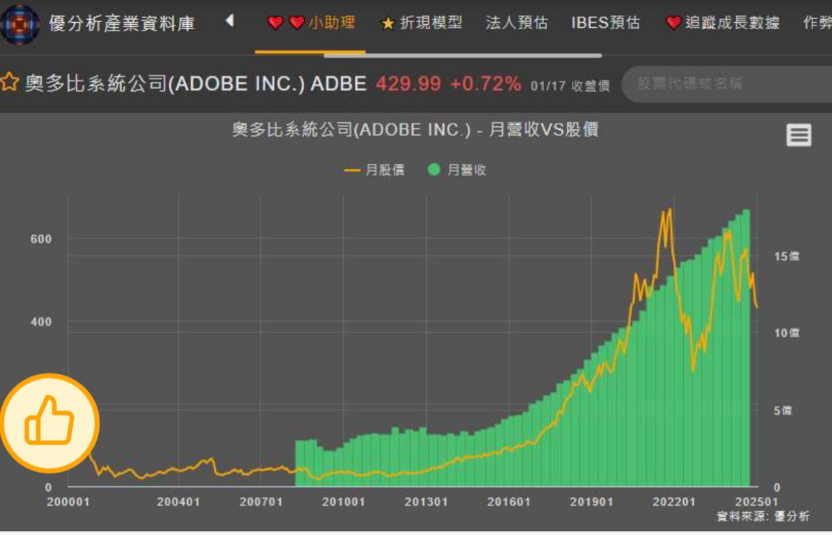Open the 小助理 tab
The height and width of the screenshot is (535, 832).
(311, 23)
